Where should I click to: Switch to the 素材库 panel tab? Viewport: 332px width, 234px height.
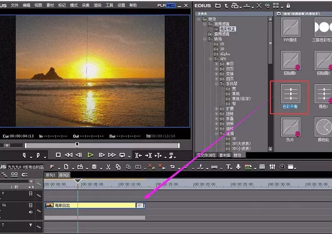click(225, 155)
